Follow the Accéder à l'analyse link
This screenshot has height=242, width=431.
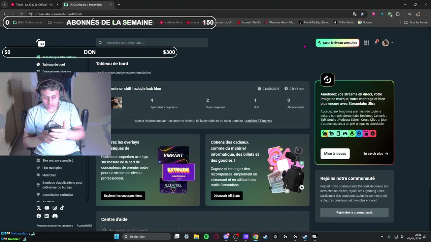click(x=259, y=121)
